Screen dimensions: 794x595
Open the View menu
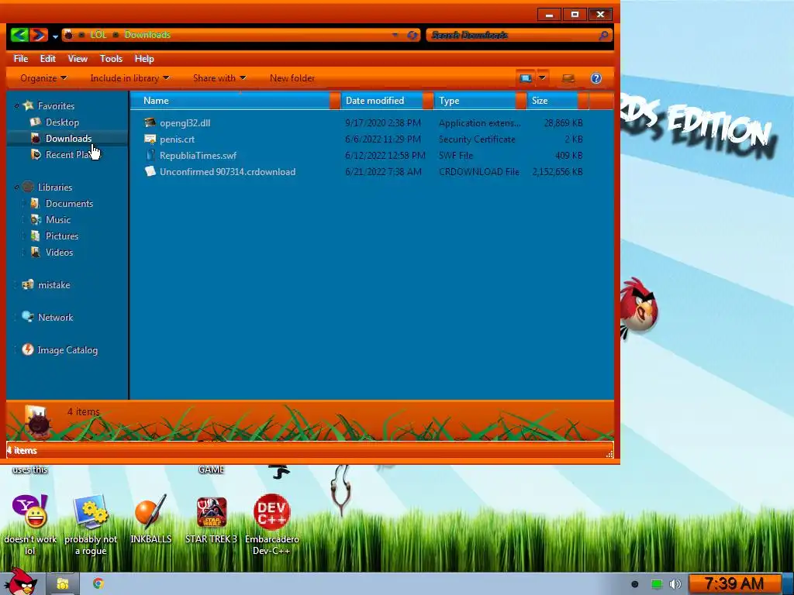point(78,59)
